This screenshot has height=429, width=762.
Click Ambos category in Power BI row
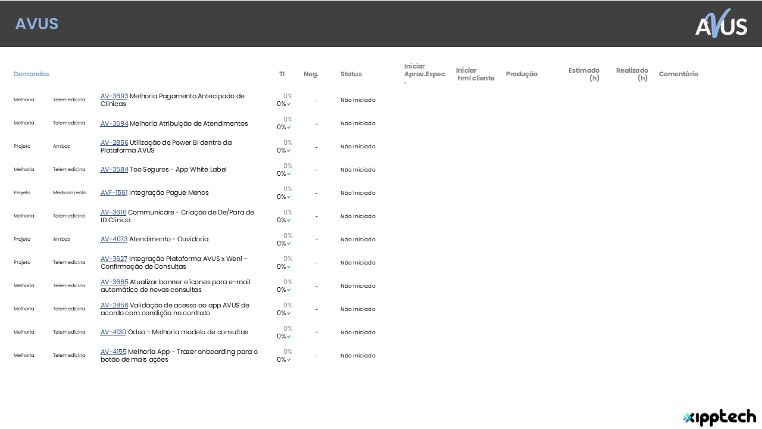[x=61, y=146]
